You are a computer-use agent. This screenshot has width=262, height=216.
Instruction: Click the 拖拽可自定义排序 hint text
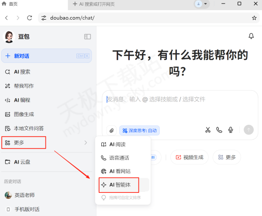click(125, 198)
